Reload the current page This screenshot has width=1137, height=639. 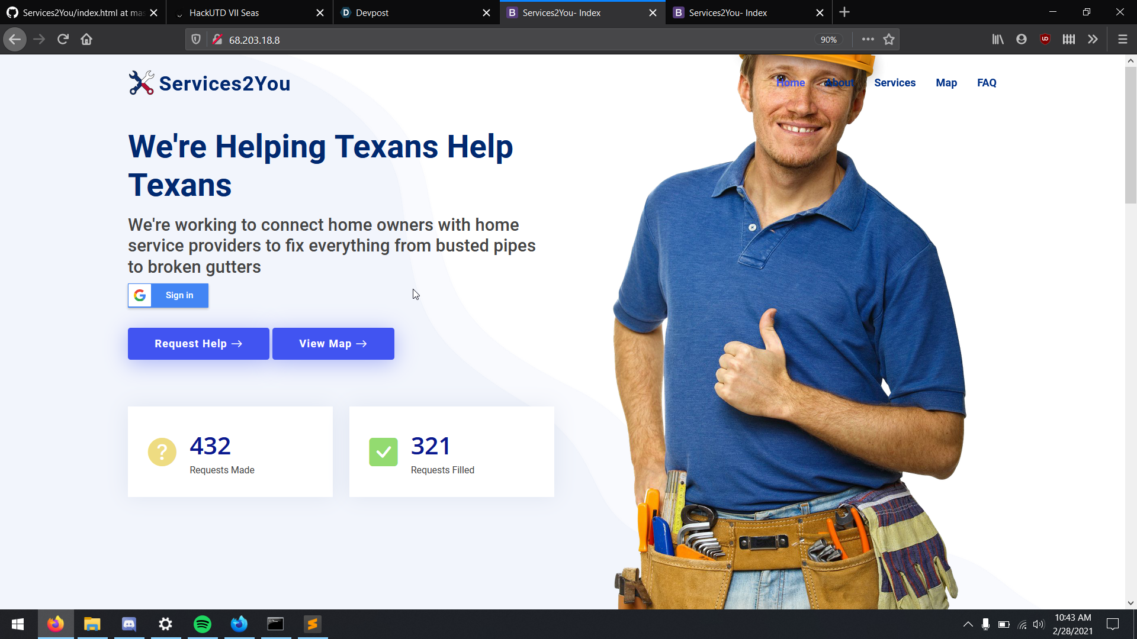pos(63,40)
